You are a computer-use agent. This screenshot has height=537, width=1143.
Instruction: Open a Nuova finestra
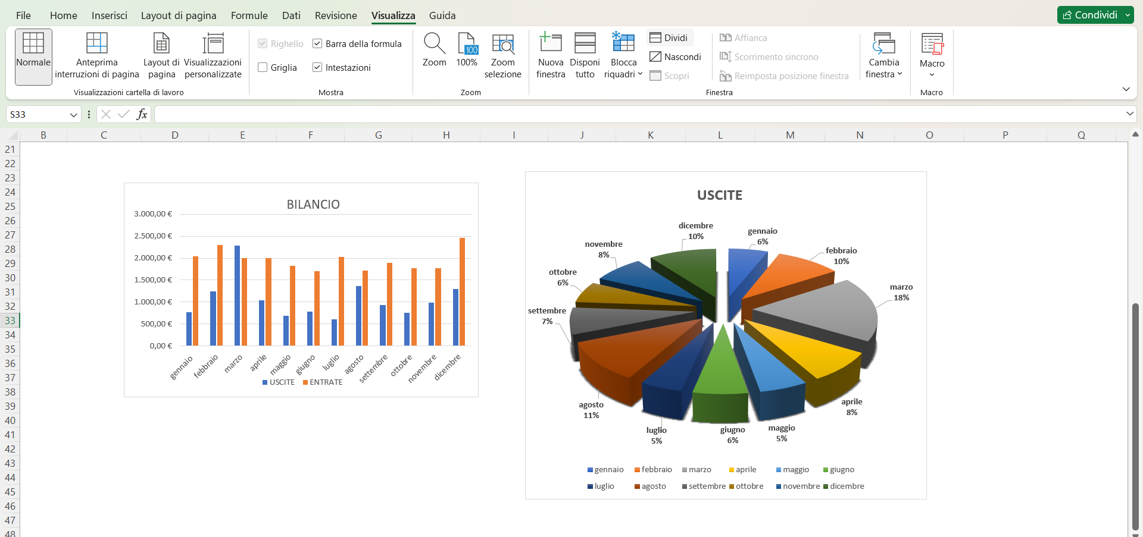(550, 45)
